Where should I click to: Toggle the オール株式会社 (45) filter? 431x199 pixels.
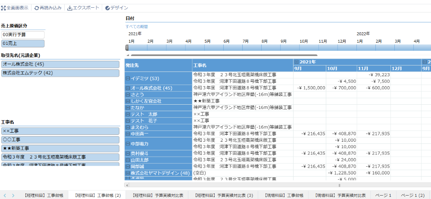pyautogui.click(x=60, y=64)
